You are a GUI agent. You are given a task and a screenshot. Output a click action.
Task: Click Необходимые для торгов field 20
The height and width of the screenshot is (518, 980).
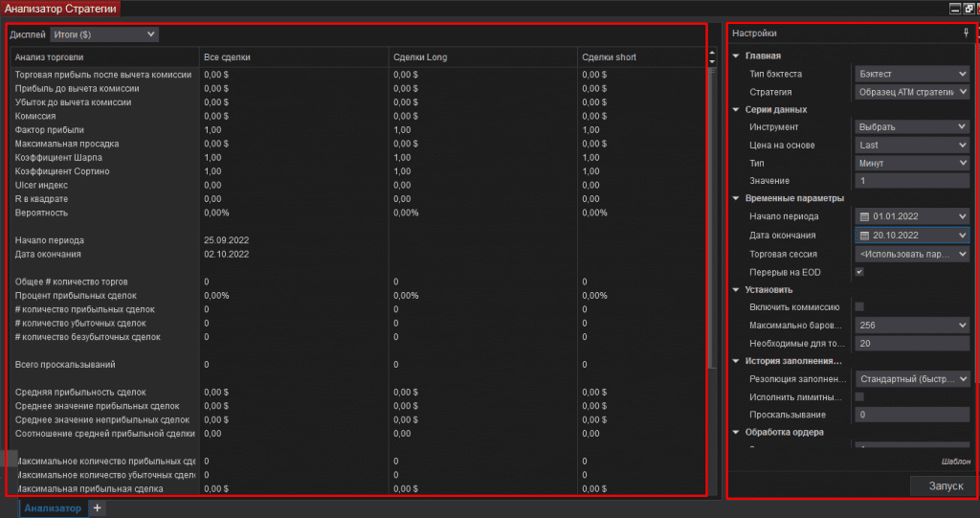point(912,344)
